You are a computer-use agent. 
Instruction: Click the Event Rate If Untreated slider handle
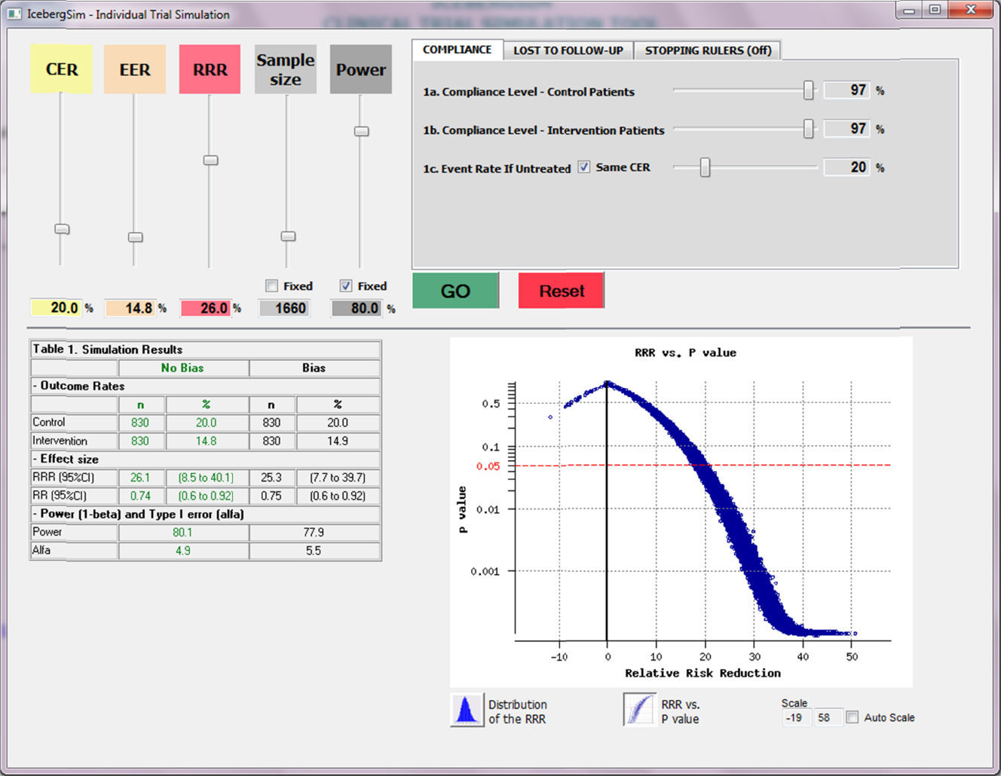pyautogui.click(x=705, y=167)
